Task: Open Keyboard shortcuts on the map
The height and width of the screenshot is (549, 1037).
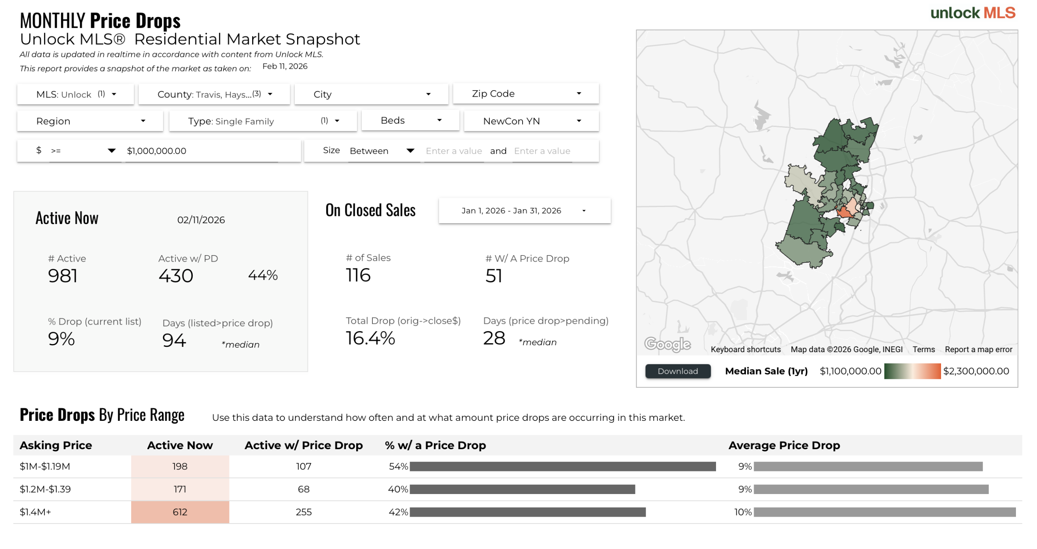Action: click(746, 349)
